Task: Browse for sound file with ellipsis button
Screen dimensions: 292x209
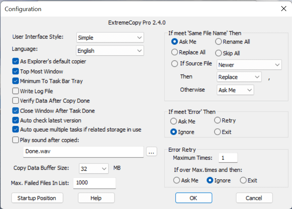Action: click(151, 152)
